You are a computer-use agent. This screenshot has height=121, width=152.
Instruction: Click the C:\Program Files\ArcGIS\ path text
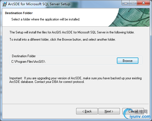click(28, 62)
